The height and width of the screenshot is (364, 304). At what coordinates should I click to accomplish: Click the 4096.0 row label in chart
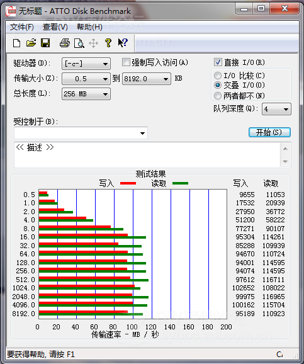[24, 305]
